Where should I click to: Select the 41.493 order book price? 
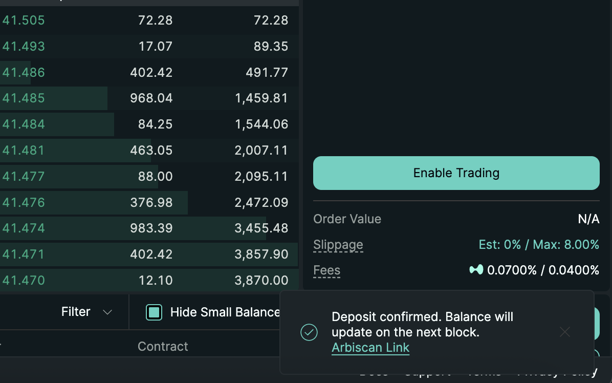coord(24,47)
